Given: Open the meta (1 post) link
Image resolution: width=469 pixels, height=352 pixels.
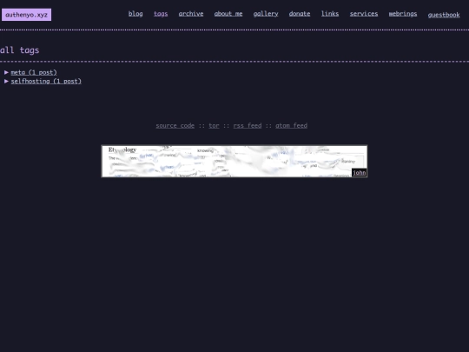Looking at the screenshot, I should (x=34, y=72).
